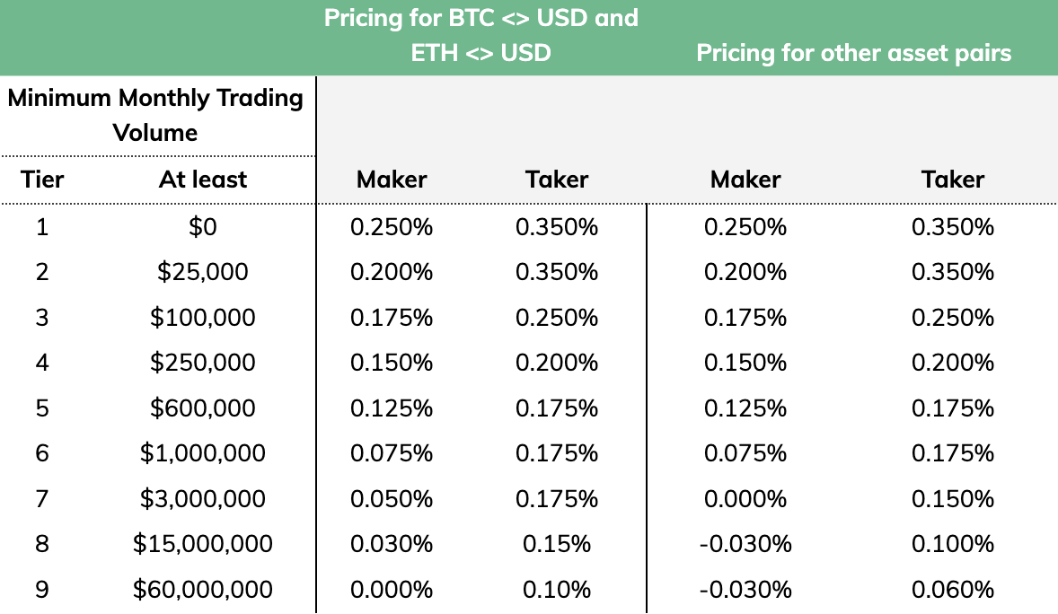This screenshot has width=1058, height=614.
Task: Click the 0.100% taker fee cell
Action: point(953,544)
